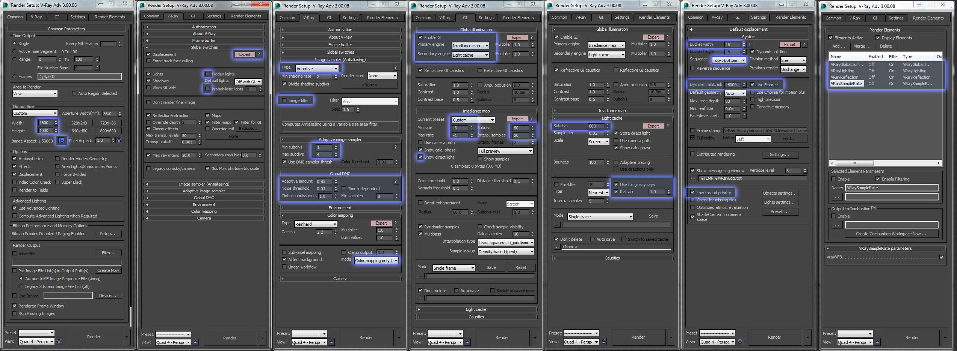This screenshot has height=351, width=957.
Task: Browse under the element Name field VRaySampleRate
Action: pos(837,197)
